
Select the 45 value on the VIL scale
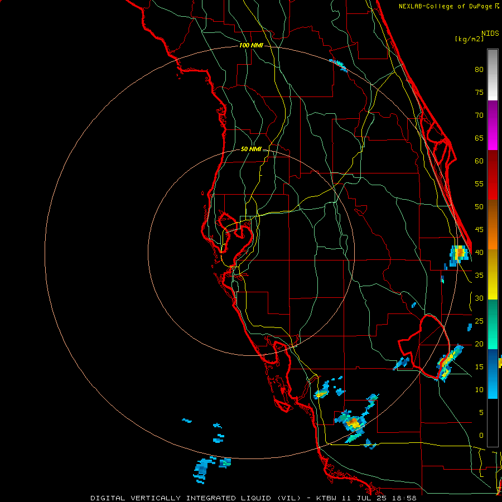click(x=479, y=230)
